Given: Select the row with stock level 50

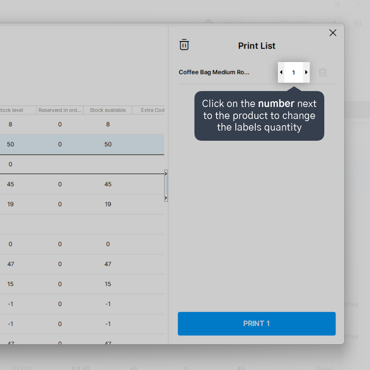Looking at the screenshot, I should (82, 144).
